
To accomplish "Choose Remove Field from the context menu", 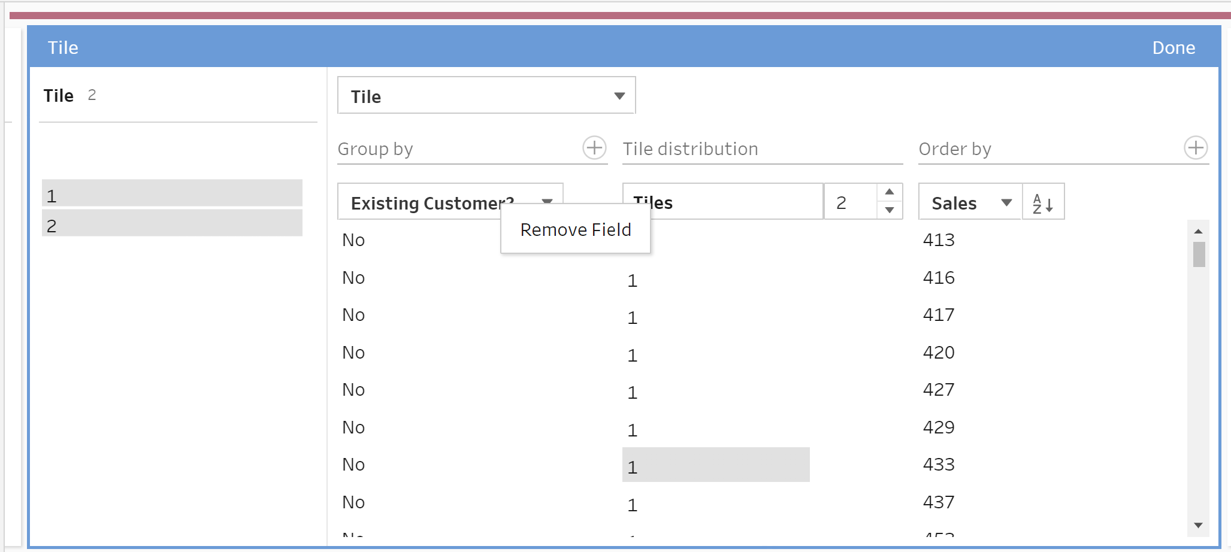I will 575,230.
